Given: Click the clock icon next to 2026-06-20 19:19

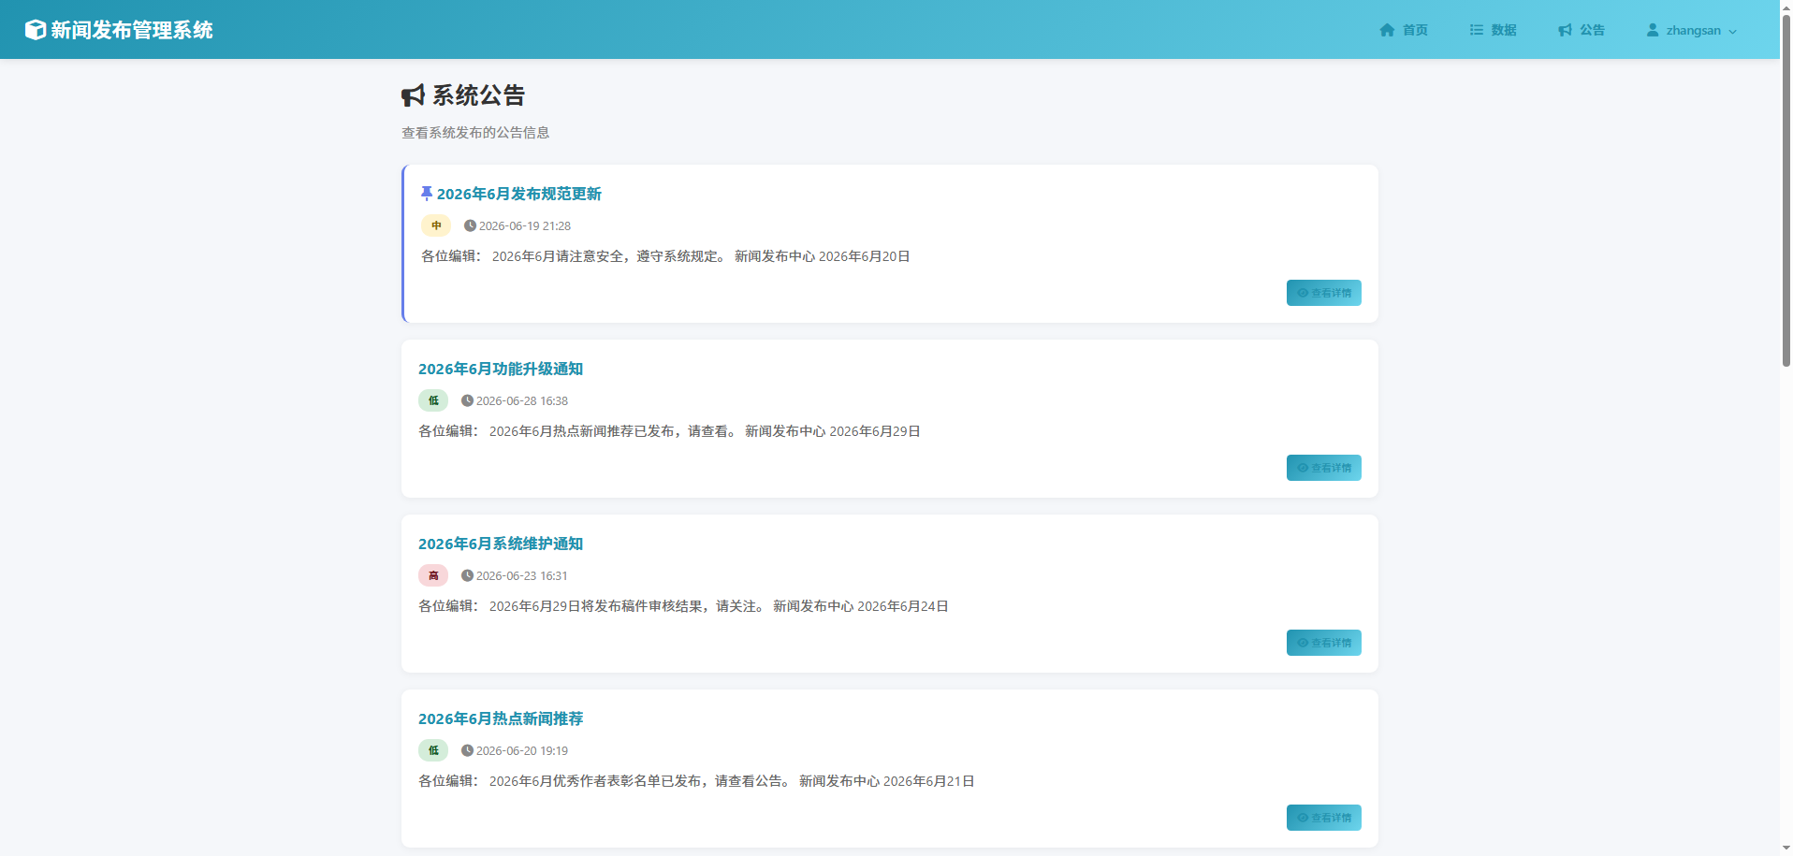Looking at the screenshot, I should click(x=467, y=750).
